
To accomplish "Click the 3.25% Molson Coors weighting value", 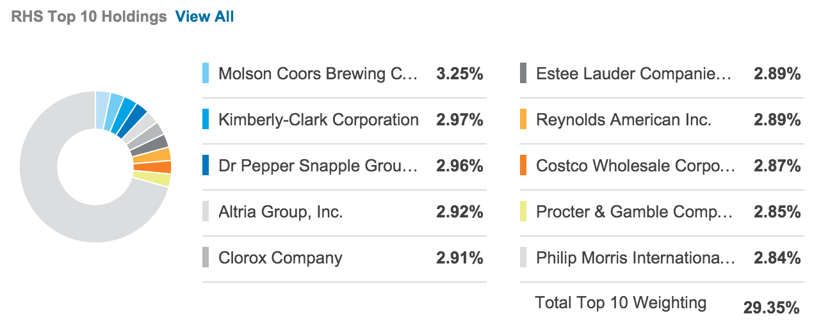I will pyautogui.click(x=459, y=74).
